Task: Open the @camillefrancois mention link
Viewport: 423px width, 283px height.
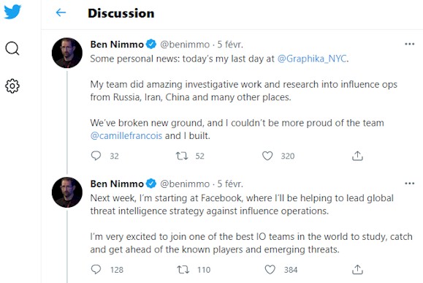Action: point(126,135)
